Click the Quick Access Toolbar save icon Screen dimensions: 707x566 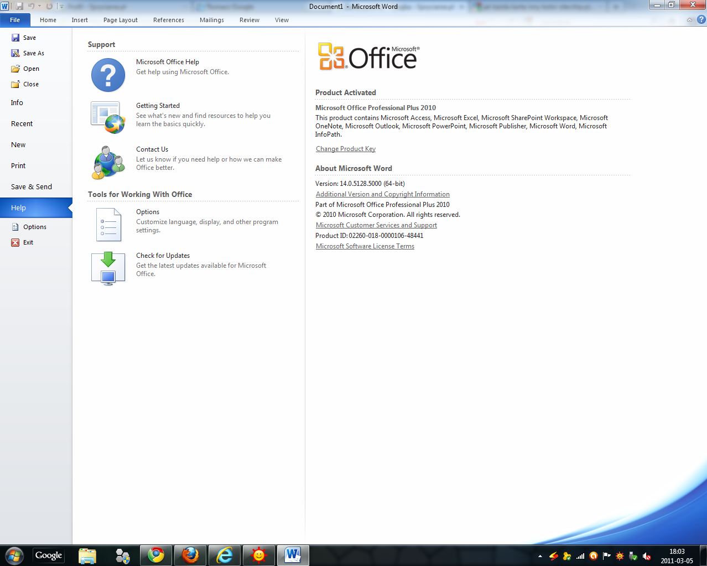click(20, 6)
